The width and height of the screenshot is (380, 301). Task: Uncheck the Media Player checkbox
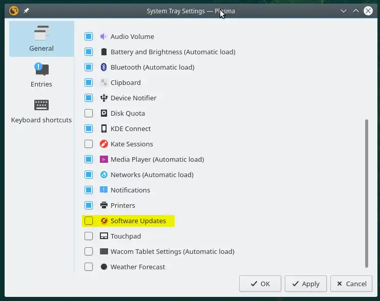coord(89,159)
